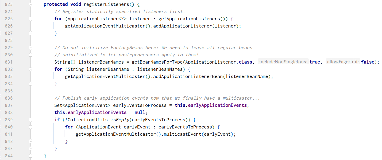Screen dimensions: 382x160
Task: Click fold end marker on line 834
Action: [x=30, y=84]
